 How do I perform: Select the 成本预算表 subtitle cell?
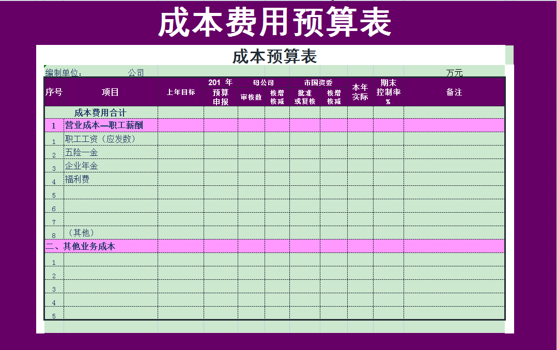274,55
